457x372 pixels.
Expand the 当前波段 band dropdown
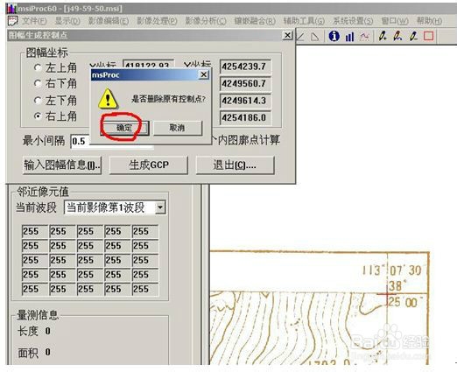pyautogui.click(x=160, y=207)
